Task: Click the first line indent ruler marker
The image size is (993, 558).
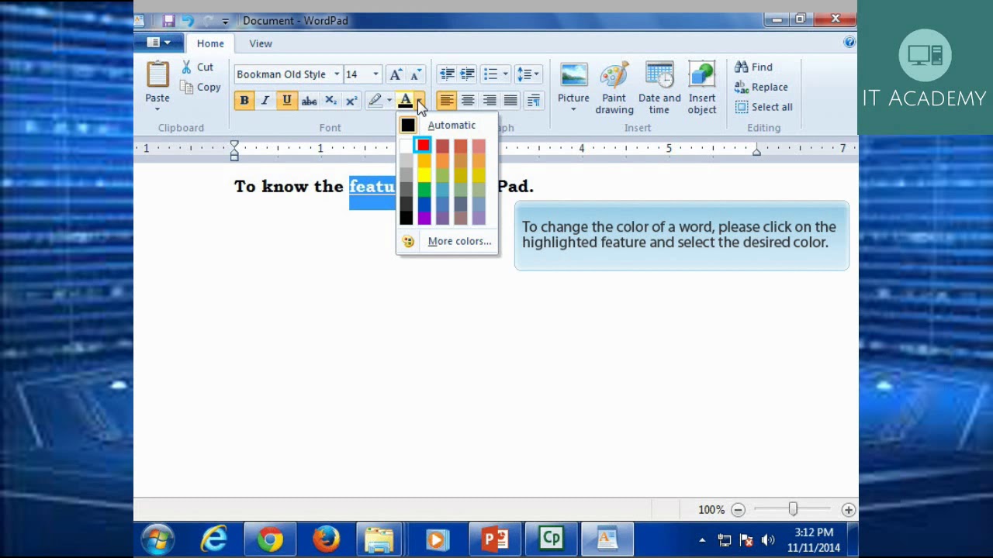Action: point(234,144)
